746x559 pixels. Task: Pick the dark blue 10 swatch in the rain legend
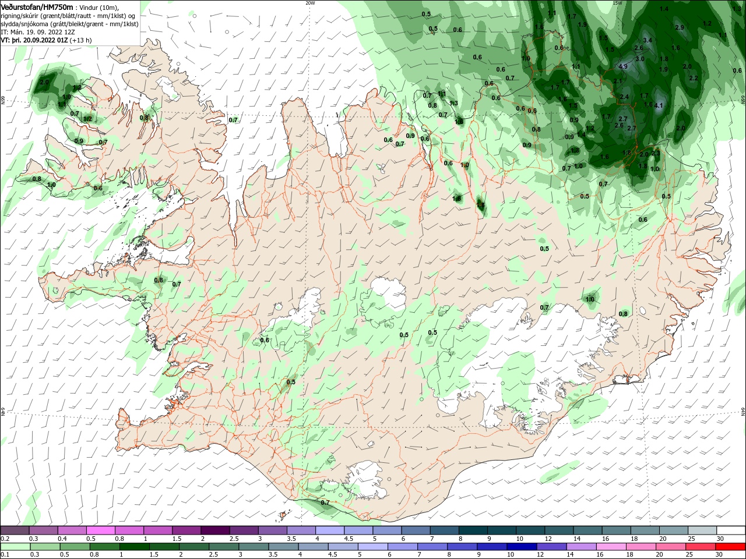pos(522,547)
